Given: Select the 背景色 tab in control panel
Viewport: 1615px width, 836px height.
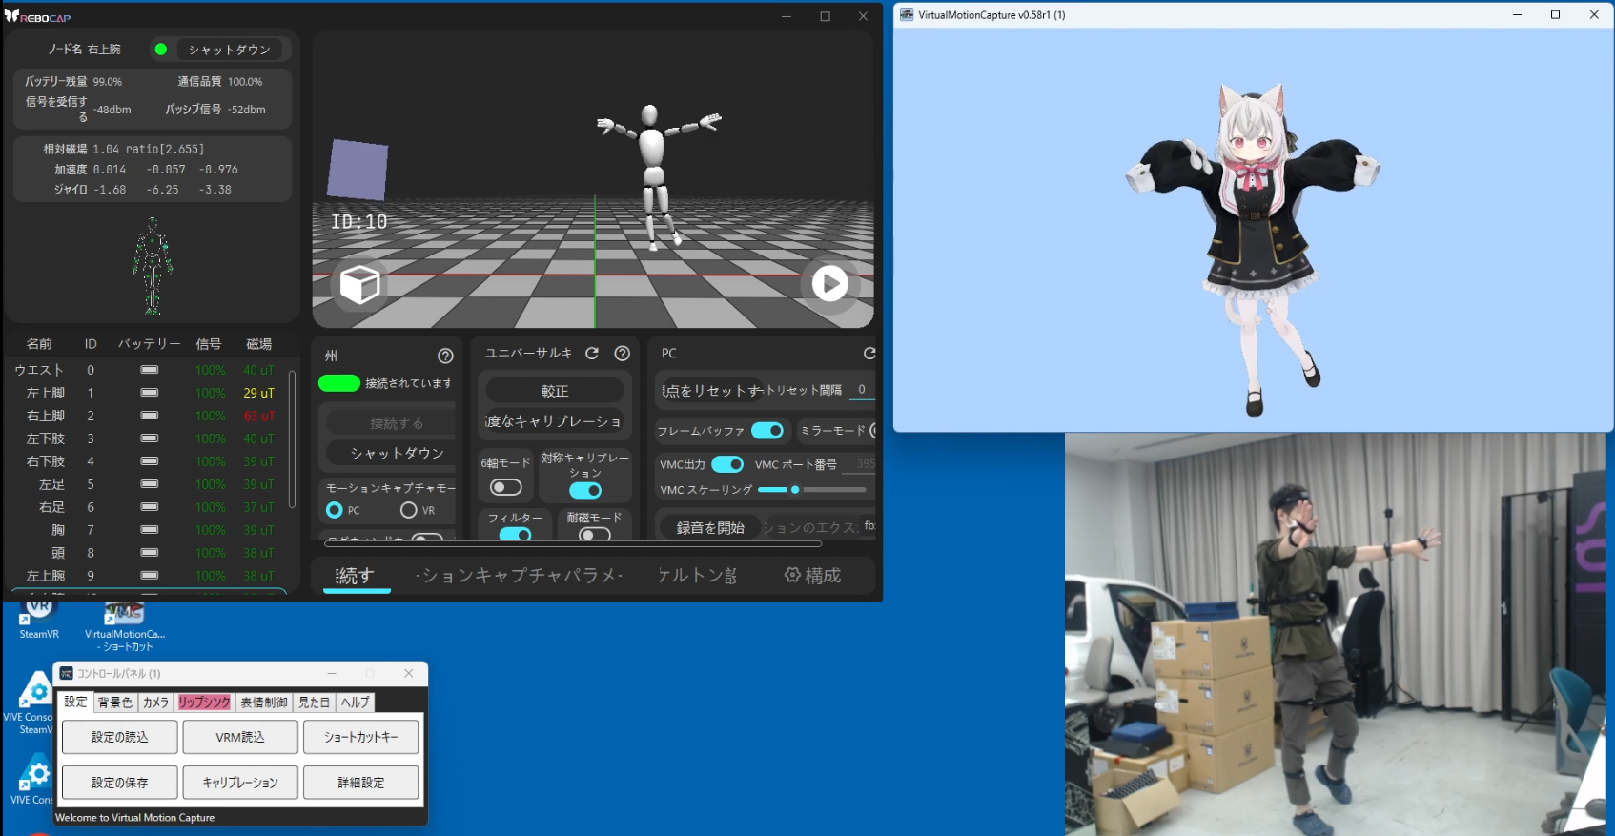Looking at the screenshot, I should (x=115, y=703).
